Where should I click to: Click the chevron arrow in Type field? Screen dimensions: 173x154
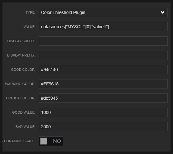[x=162, y=12]
